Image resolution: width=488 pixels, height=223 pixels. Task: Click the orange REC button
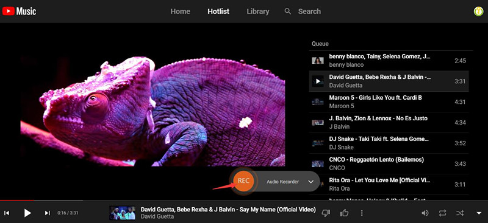[243, 182]
